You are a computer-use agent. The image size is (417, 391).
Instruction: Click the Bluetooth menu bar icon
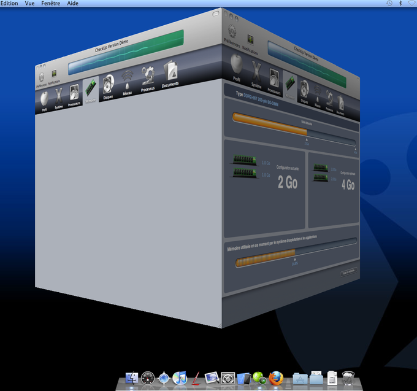[x=400, y=3]
